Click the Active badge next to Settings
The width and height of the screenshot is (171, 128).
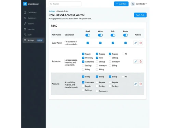point(40,40)
